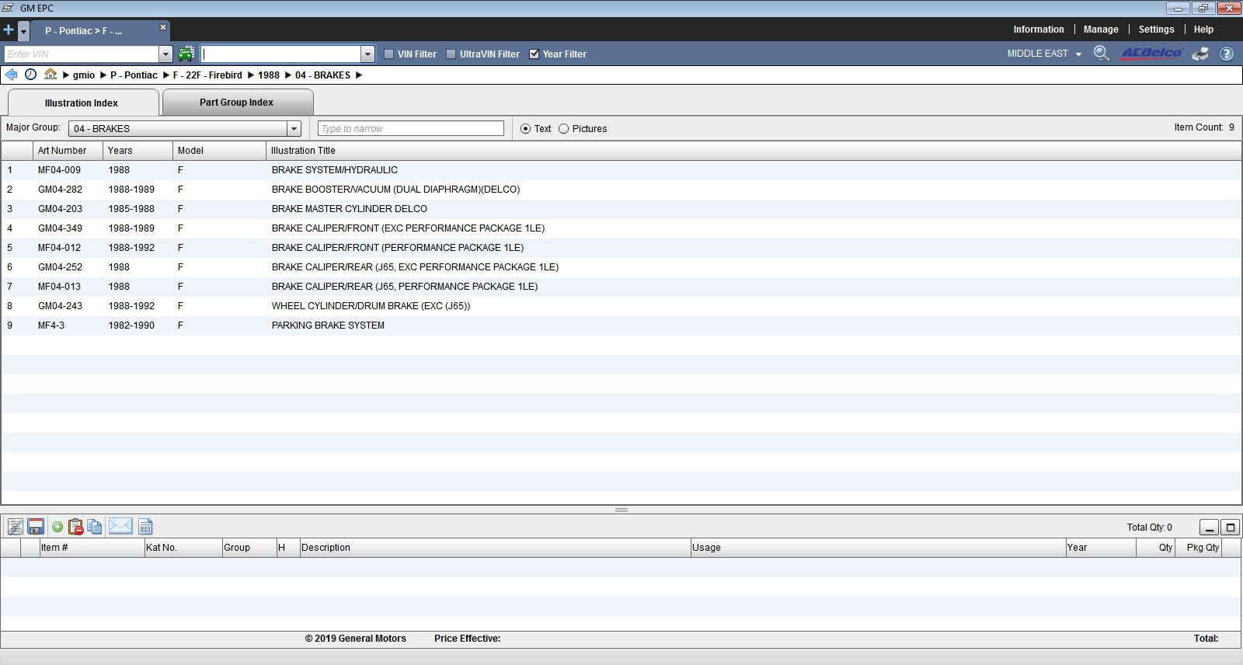Select the Text radio button
Screen dimensions: 1243x665
click(x=526, y=129)
